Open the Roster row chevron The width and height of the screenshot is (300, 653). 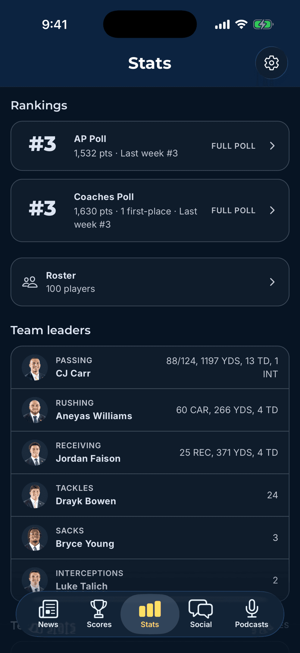[272, 282]
